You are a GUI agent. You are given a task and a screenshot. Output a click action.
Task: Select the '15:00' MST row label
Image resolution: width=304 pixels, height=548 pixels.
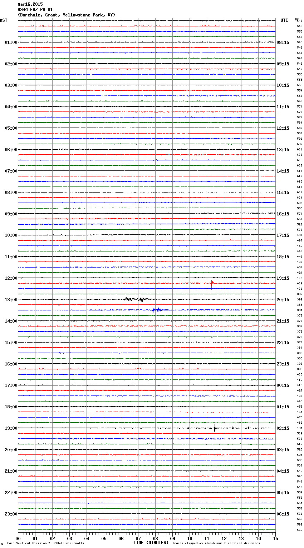click(11, 343)
